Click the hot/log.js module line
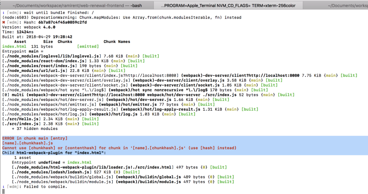Screen dimensions: 368x194 99,114
